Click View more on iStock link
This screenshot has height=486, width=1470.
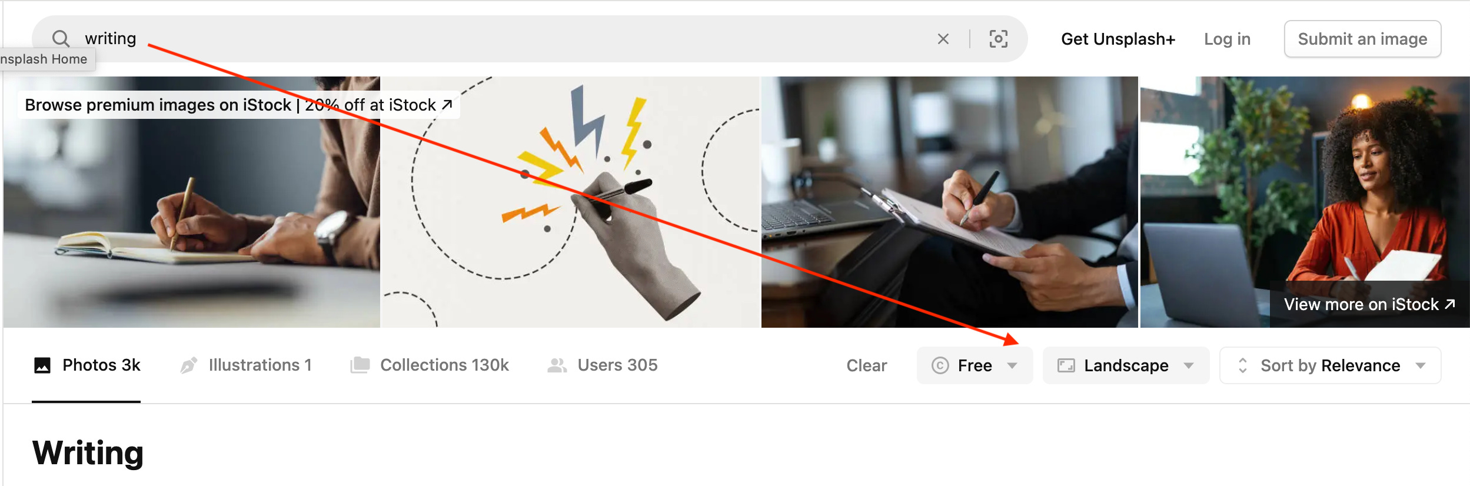(1369, 304)
